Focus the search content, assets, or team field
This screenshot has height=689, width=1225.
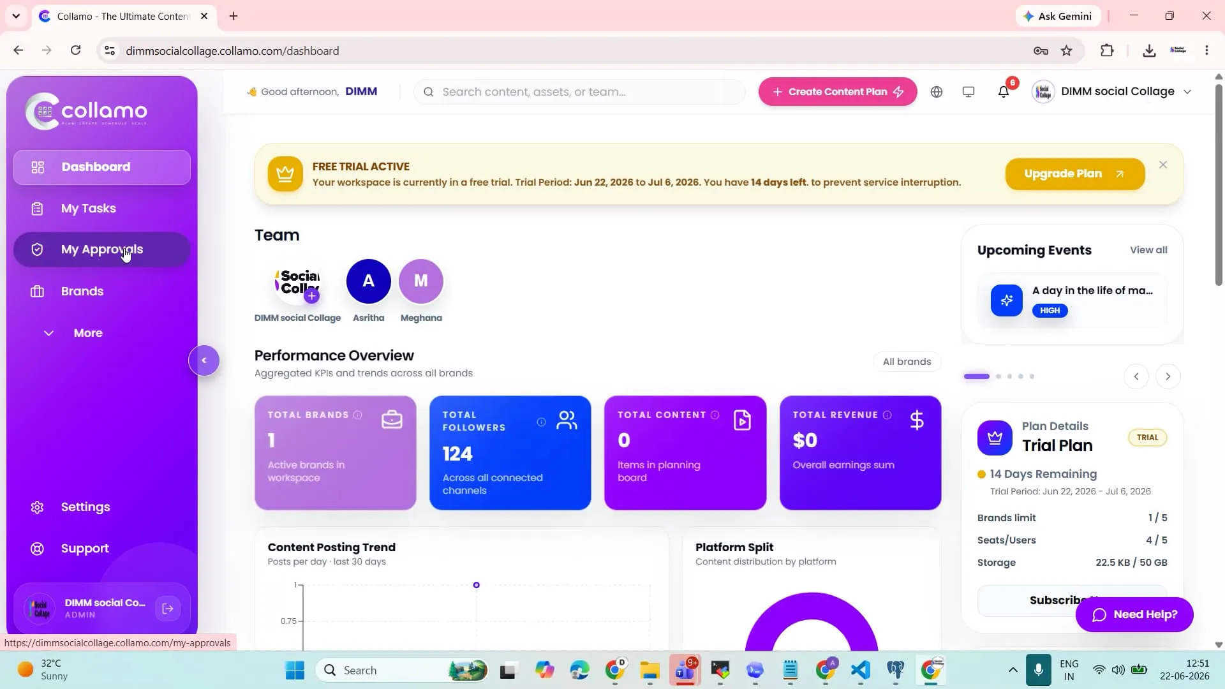click(579, 92)
